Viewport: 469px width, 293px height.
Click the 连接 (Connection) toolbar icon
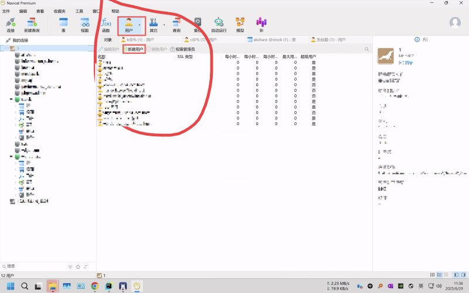click(x=11, y=24)
